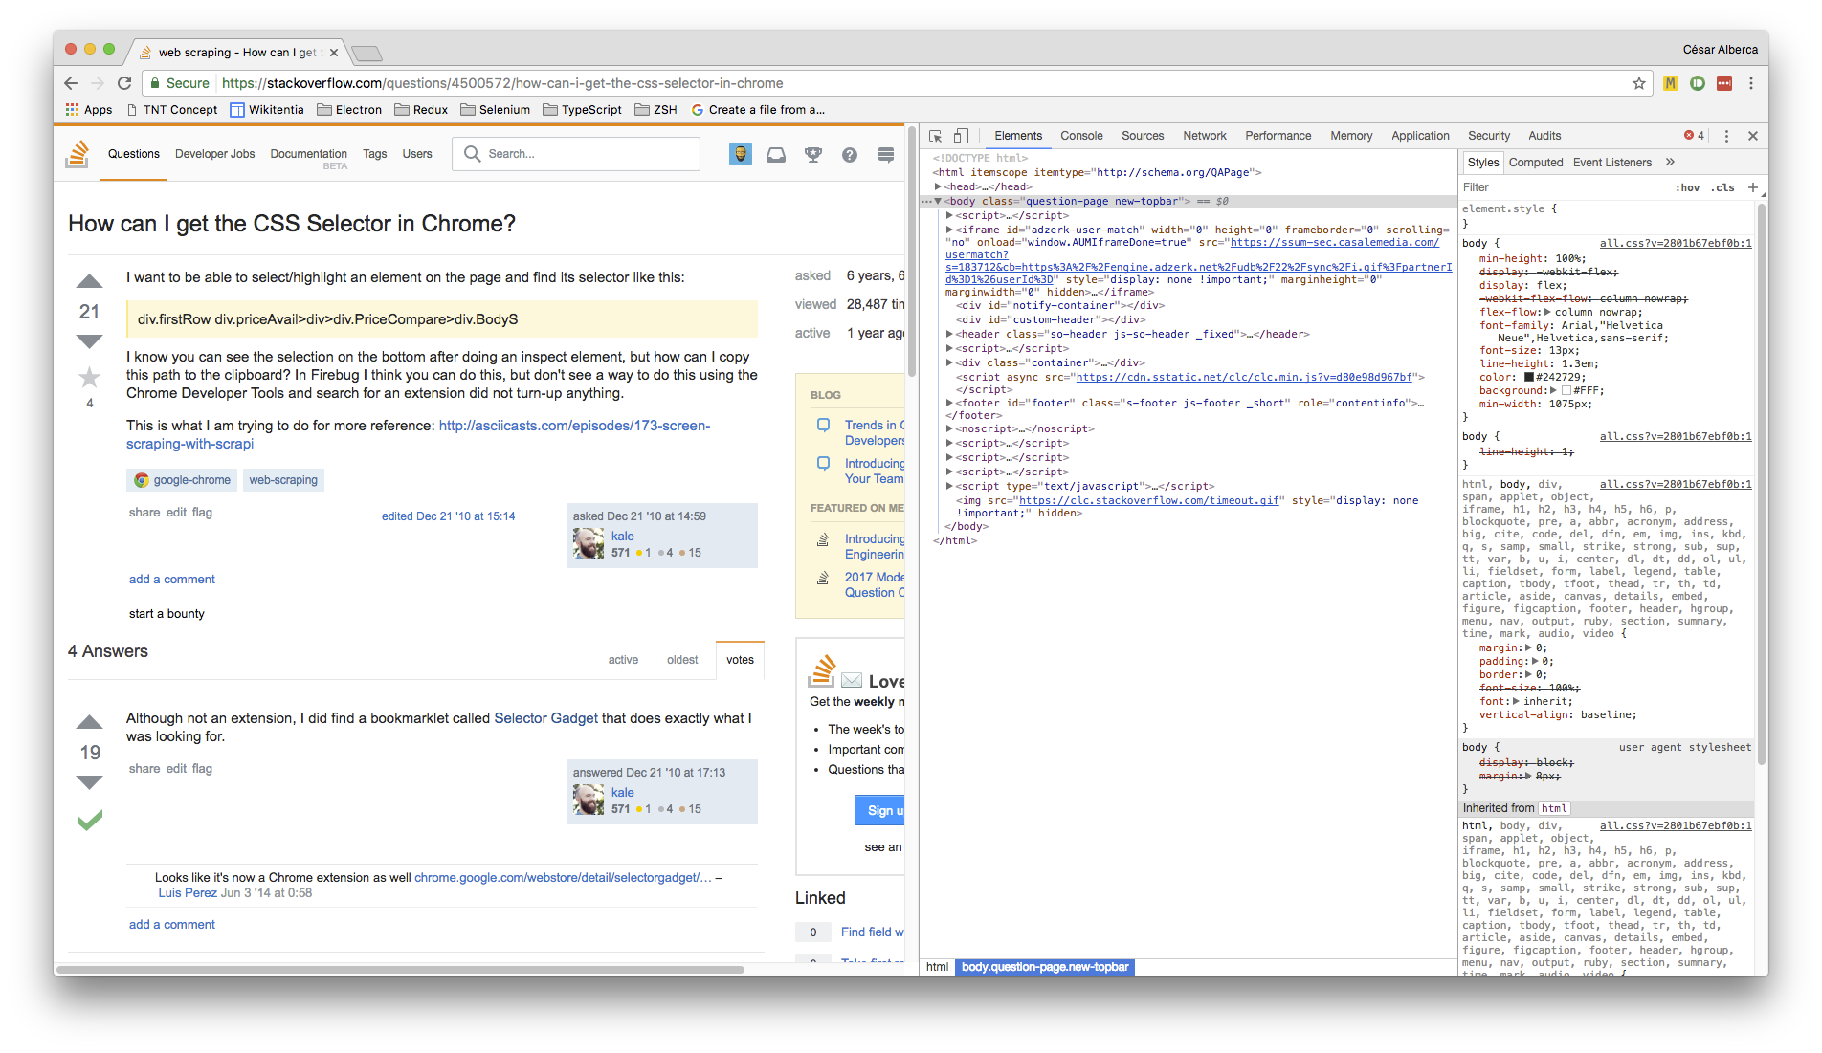Open the achievements trophy icon

813,154
